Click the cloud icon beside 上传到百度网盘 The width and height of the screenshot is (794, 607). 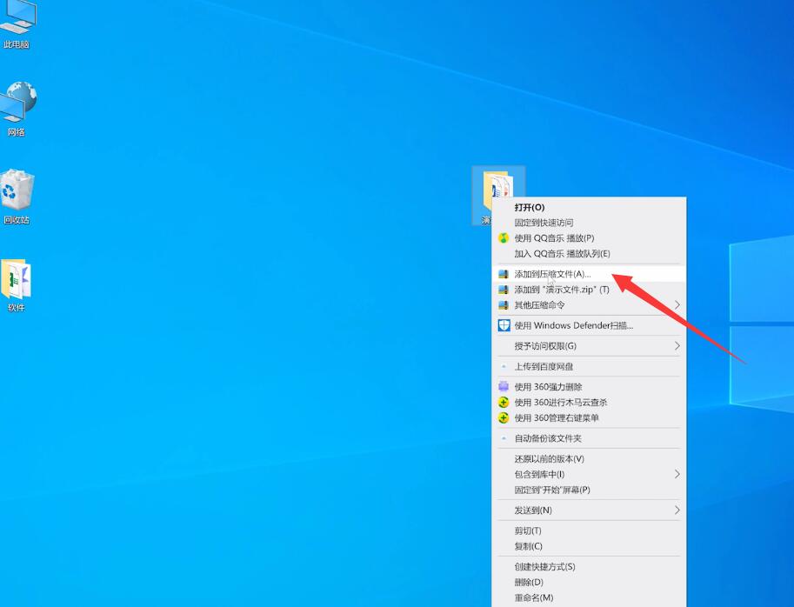[x=504, y=367]
